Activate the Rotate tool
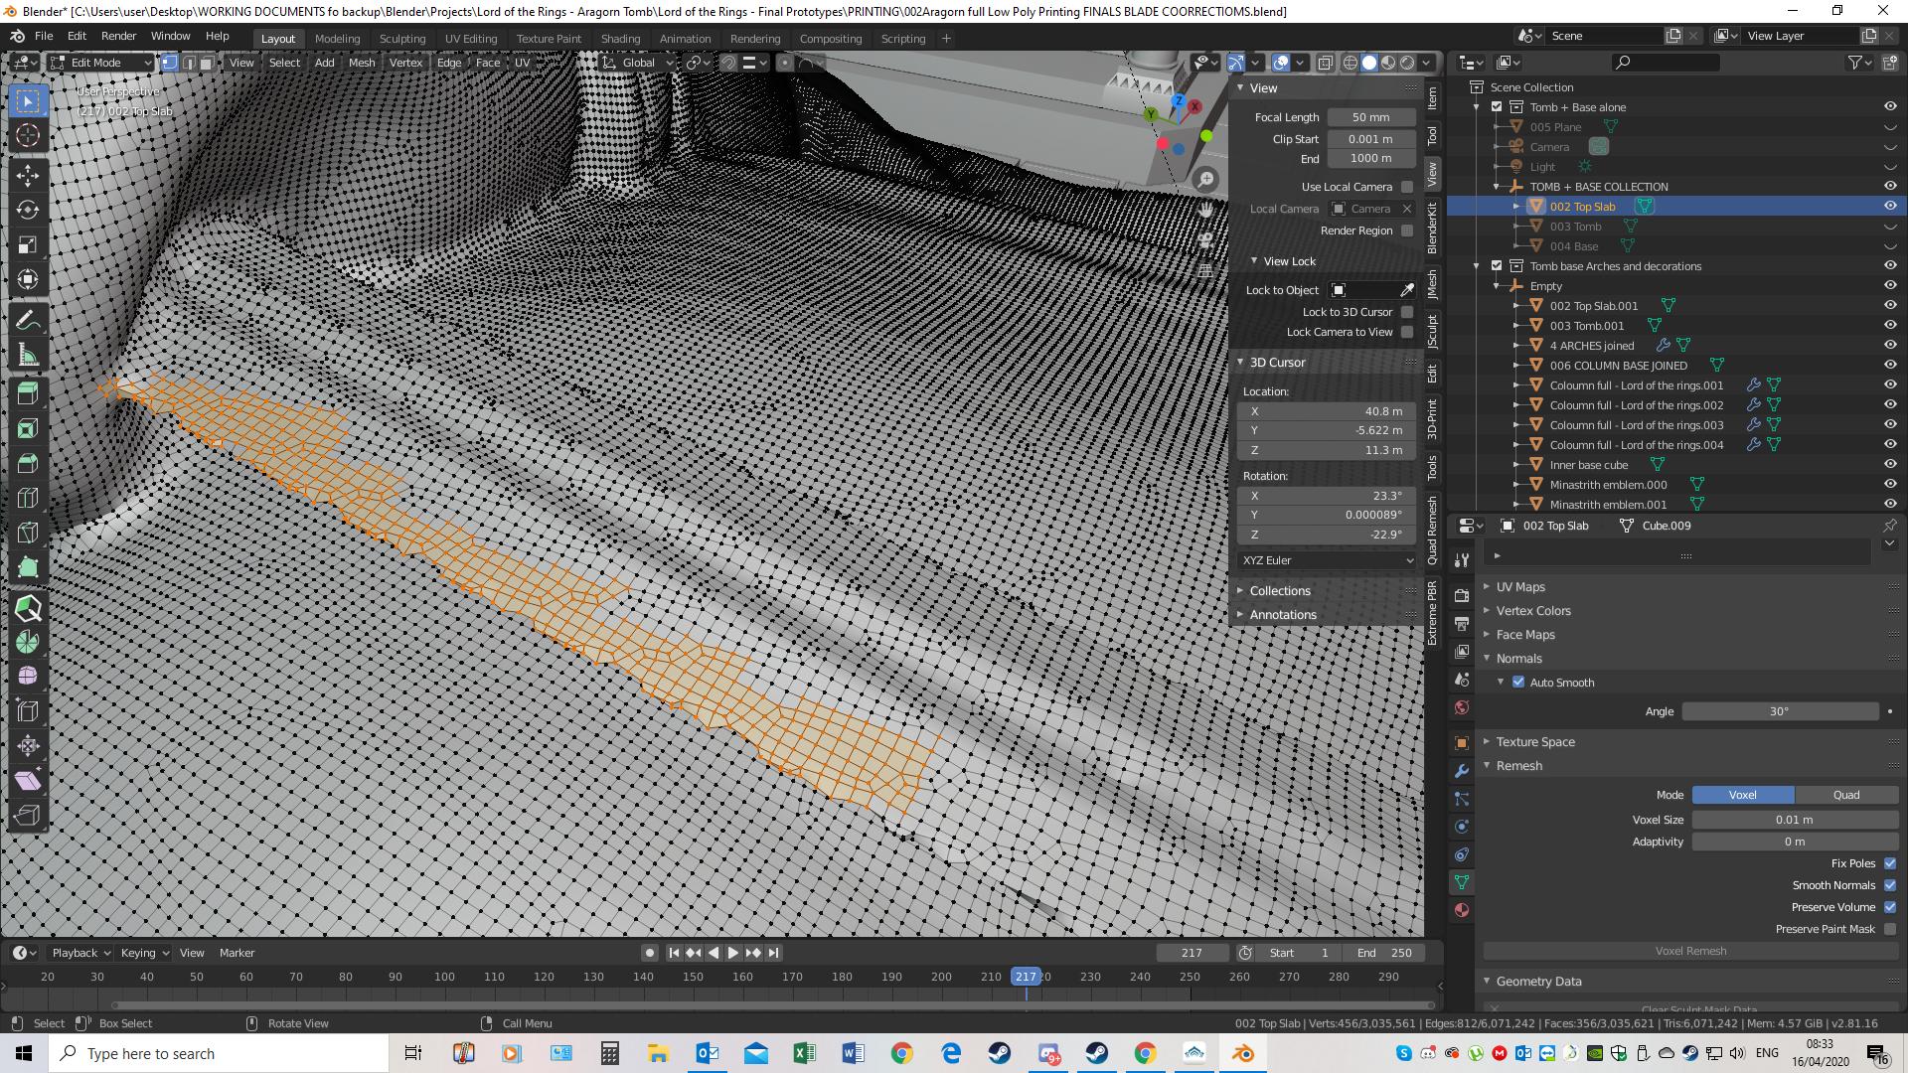The height and width of the screenshot is (1073, 1908). [x=28, y=211]
